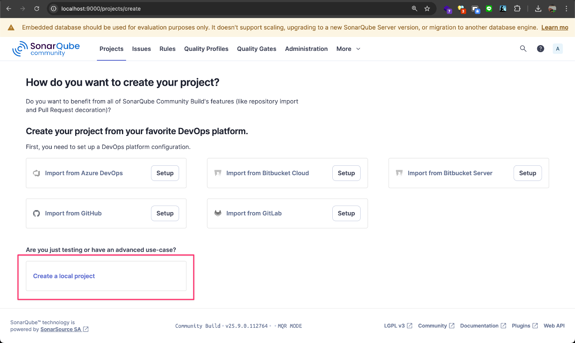Open the lightbulb extension with badge 3
Screen dimensions: 575x343
[462, 9]
